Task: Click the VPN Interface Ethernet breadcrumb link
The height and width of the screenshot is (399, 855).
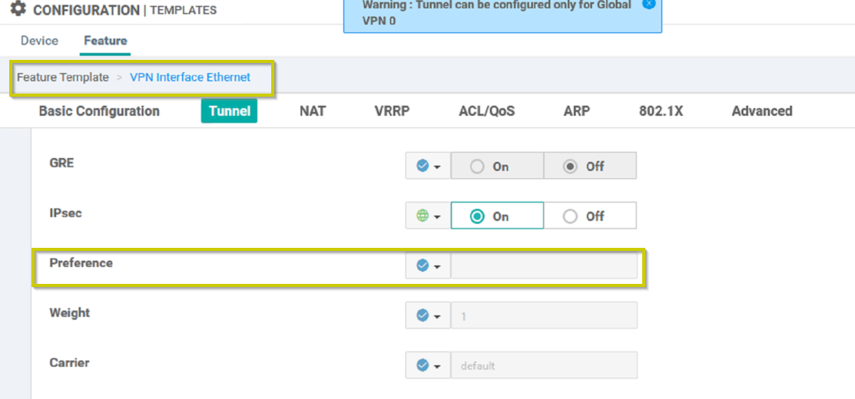Action: pos(190,77)
